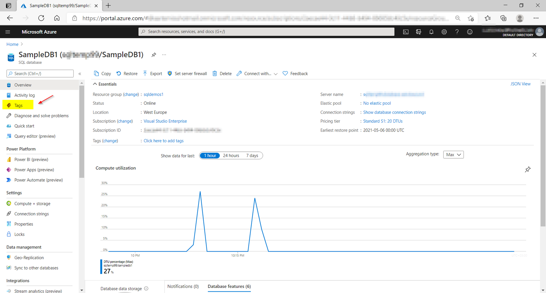Click the Copy database toolbar button

pos(102,73)
